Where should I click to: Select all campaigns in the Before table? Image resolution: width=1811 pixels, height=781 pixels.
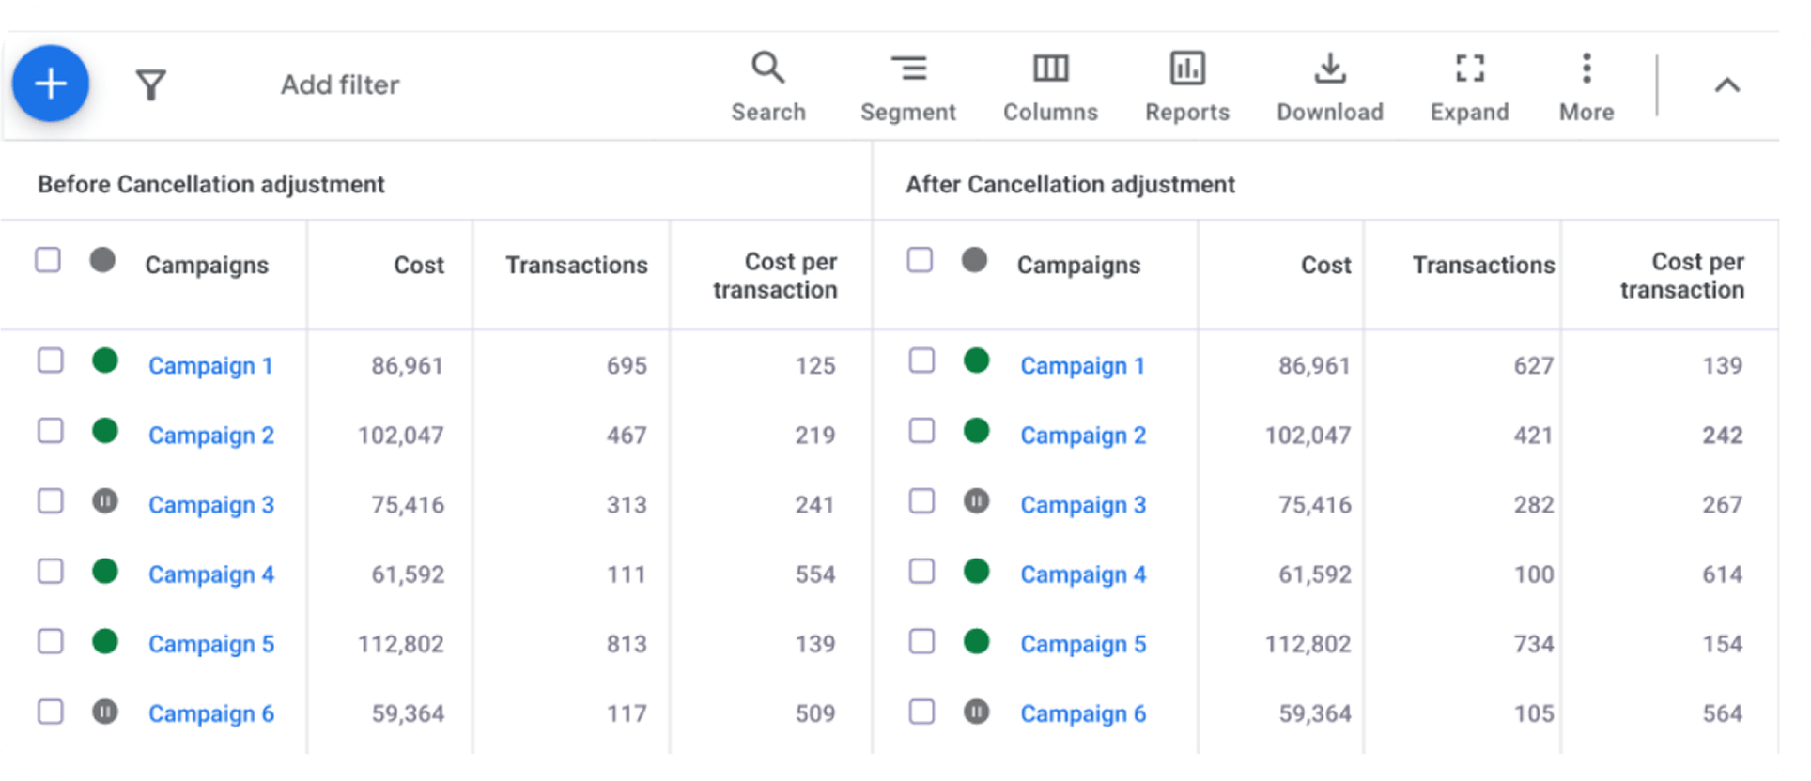[48, 260]
